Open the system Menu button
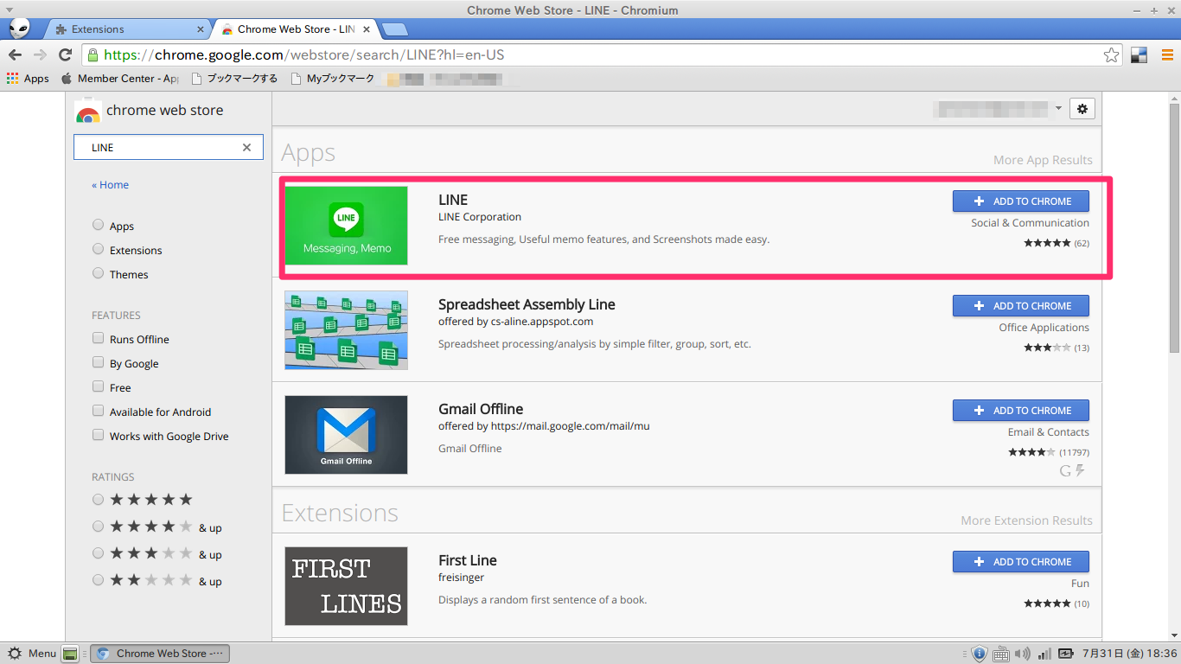 tap(32, 654)
